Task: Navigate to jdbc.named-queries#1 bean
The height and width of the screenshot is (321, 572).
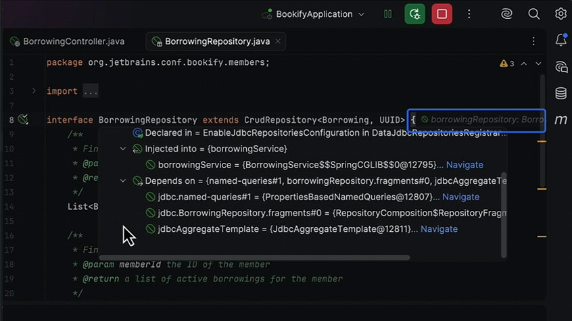Action: [460, 197]
